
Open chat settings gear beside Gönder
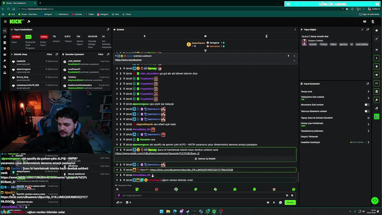(274, 202)
